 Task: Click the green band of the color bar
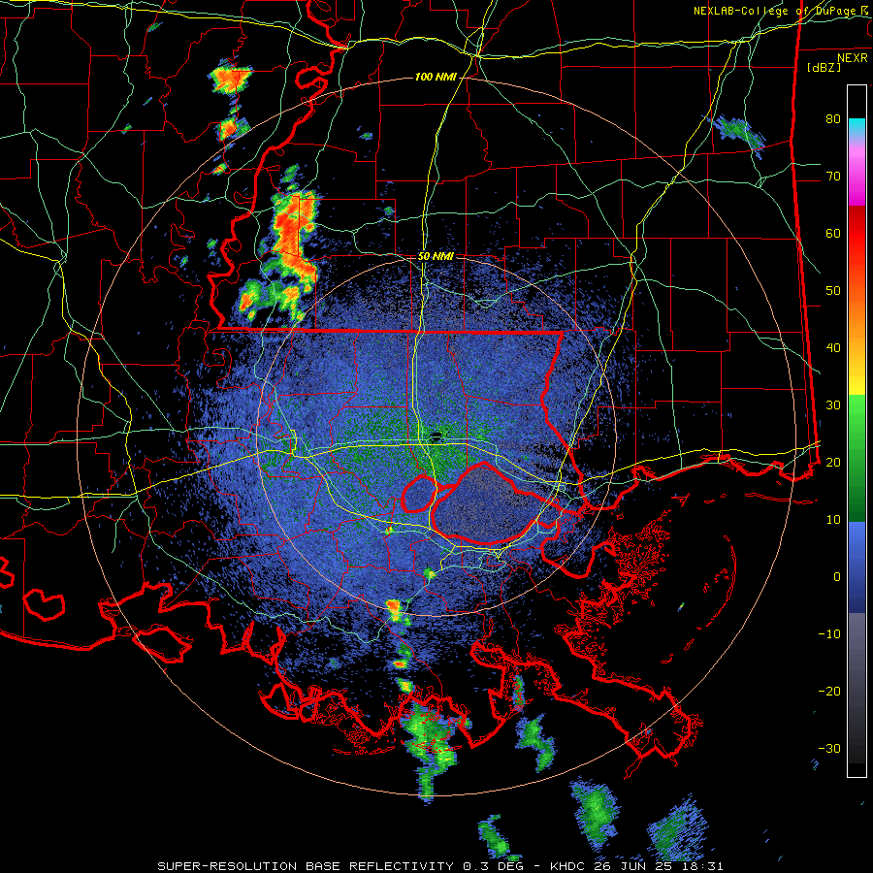click(857, 458)
